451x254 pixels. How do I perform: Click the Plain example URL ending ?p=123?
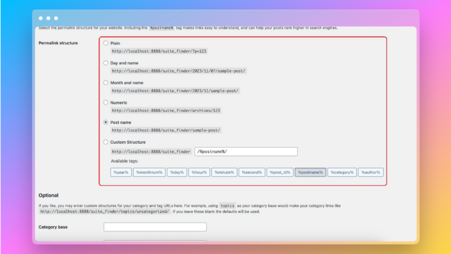(x=159, y=51)
